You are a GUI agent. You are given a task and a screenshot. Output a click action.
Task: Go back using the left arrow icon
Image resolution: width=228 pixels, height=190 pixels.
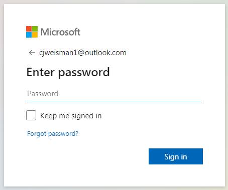(32, 53)
